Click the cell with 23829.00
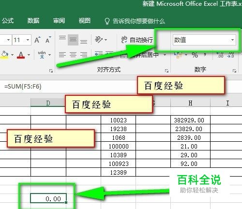Screen dimensions: 242x209 190,129
